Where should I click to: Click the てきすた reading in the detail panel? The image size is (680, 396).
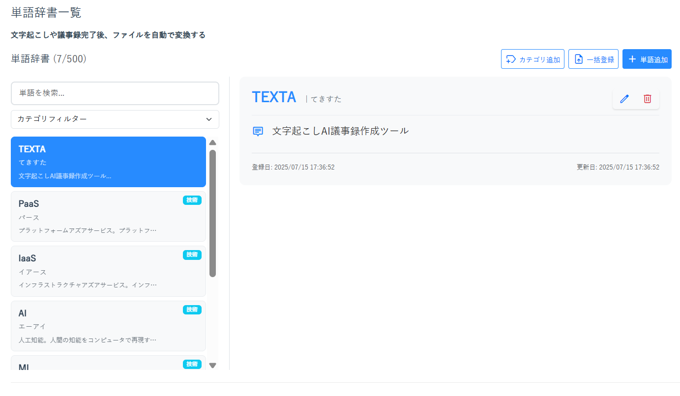coord(326,99)
